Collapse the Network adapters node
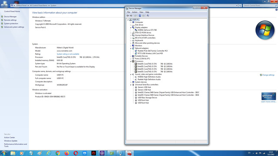The height and width of the screenshot is (156, 278). click(x=131, y=48)
